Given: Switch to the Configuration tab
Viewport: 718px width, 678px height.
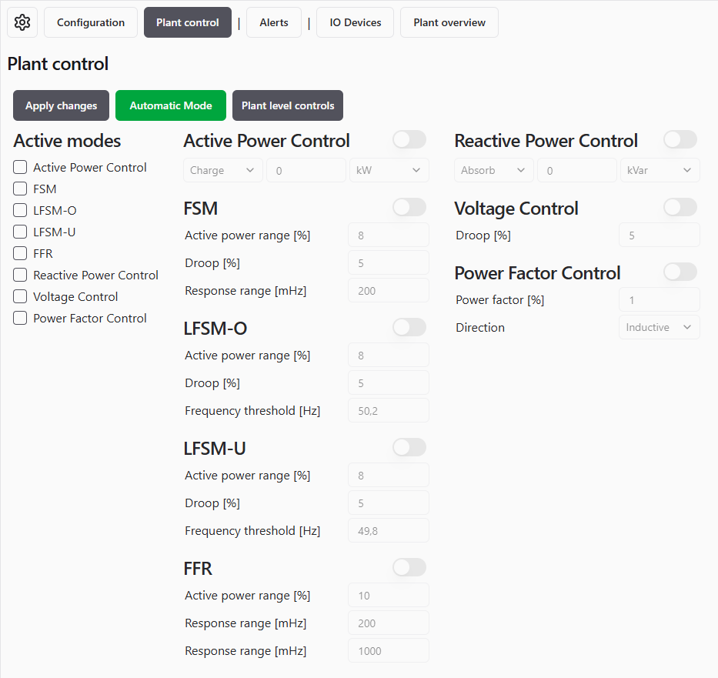Looking at the screenshot, I should [91, 22].
